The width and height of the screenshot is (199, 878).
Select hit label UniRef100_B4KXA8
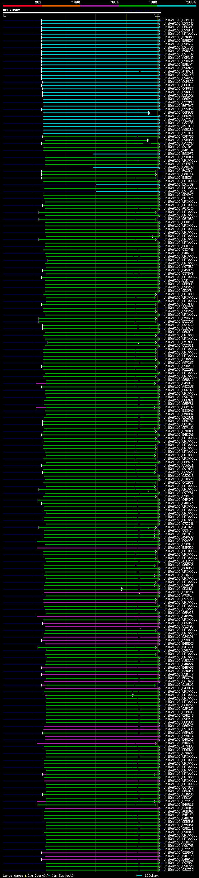pos(178,434)
